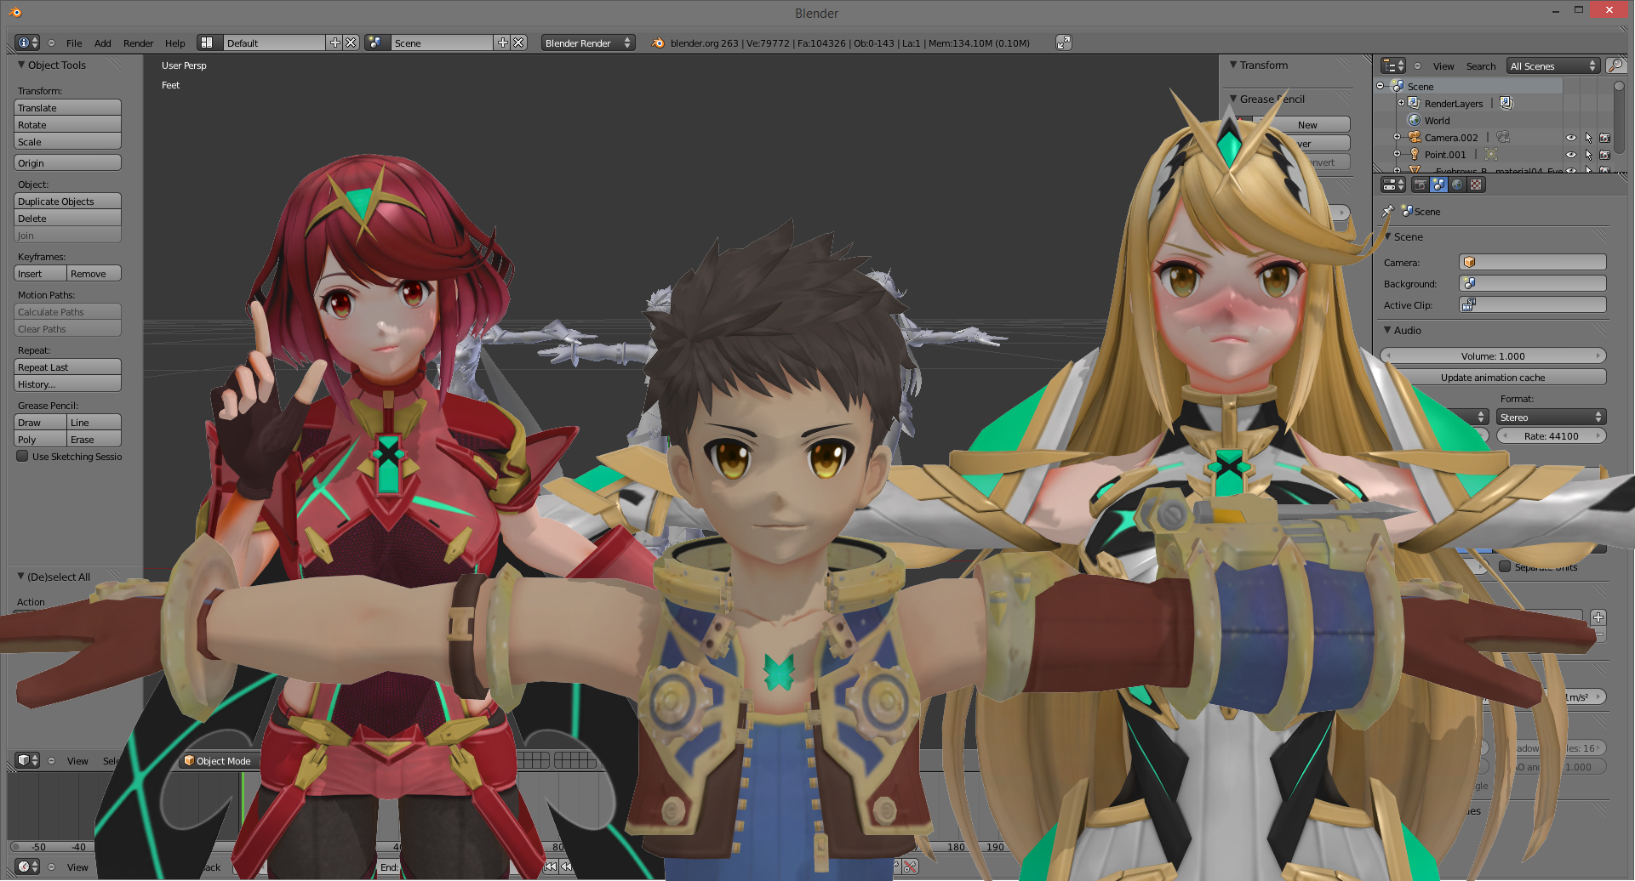
Task: Enable the Use Sketching Session checkbox
Action: [x=23, y=457]
